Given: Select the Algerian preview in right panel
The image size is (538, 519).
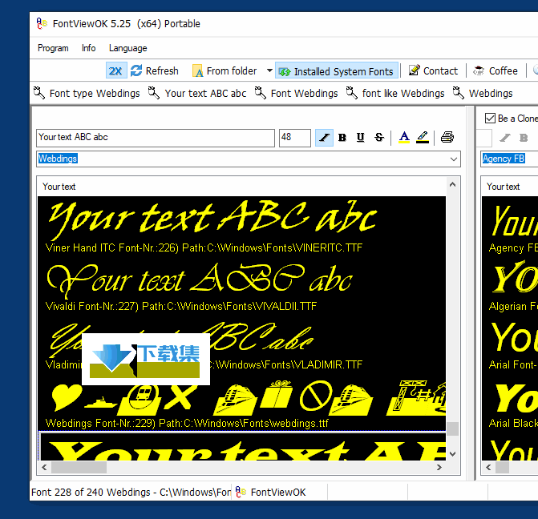Looking at the screenshot, I should click(x=515, y=277).
